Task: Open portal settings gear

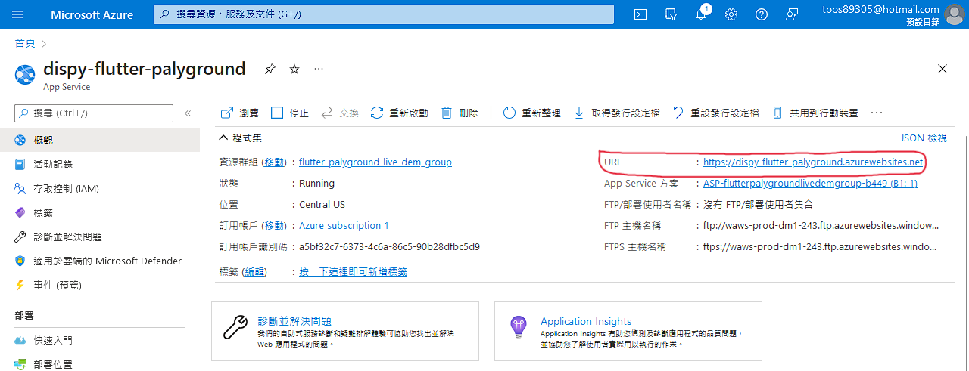Action: click(x=731, y=14)
